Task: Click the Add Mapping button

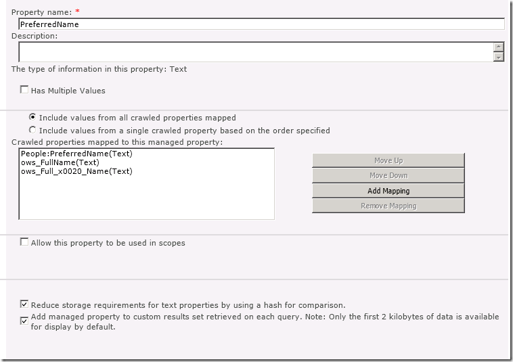Action: pyautogui.click(x=388, y=191)
